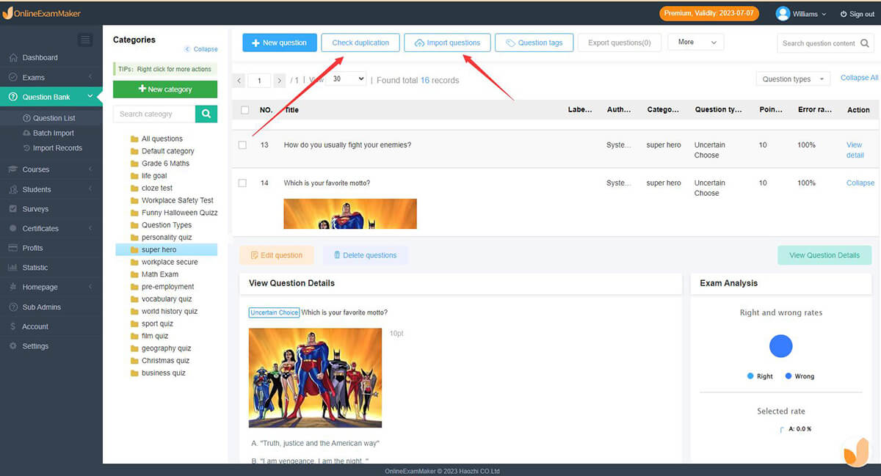Click the Right and wrong rates chart
Image resolution: width=881 pixels, height=476 pixels.
(x=780, y=345)
